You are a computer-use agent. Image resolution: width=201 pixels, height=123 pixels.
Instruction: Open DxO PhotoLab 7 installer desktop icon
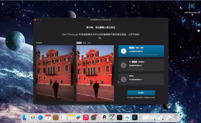coord(192,6)
